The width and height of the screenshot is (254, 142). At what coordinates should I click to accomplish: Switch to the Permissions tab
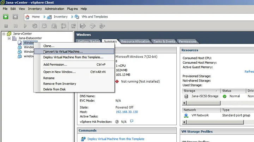pos(188,41)
